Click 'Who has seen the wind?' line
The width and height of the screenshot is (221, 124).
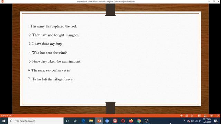coord(48,53)
